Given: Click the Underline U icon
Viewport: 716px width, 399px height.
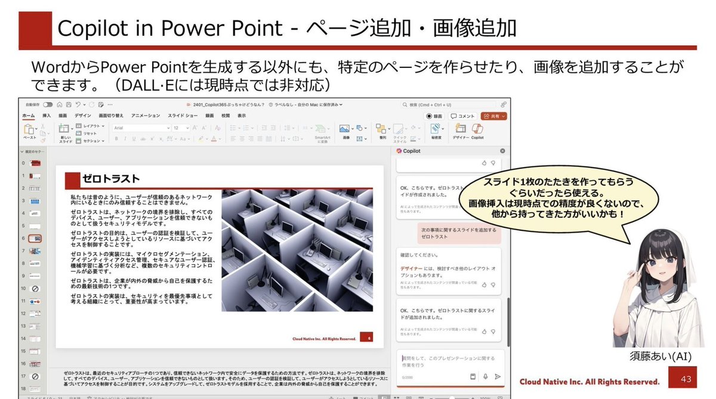Looking at the screenshot, I should (134, 138).
